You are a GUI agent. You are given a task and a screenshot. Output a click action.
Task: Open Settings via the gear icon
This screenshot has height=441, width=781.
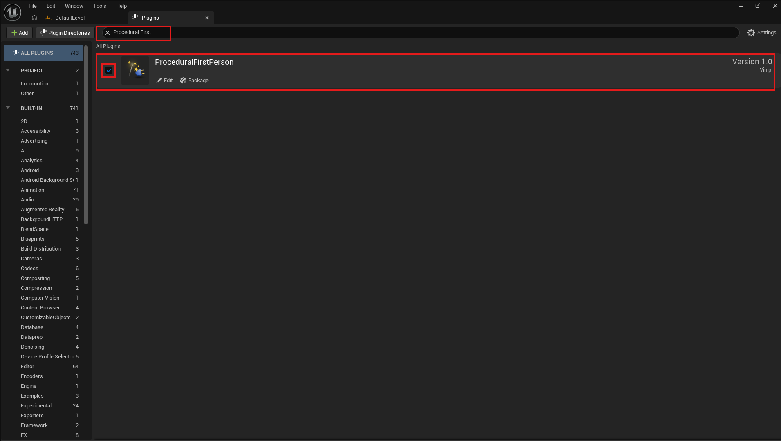click(751, 33)
